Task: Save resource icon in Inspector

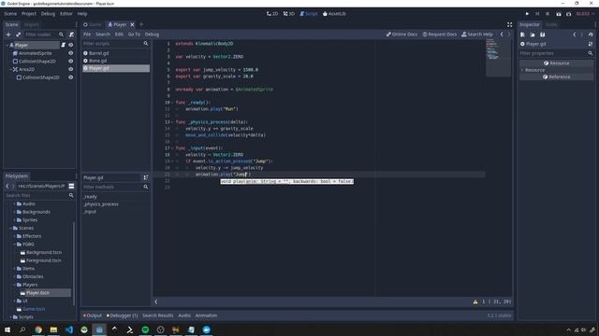Action: pyautogui.click(x=543, y=35)
